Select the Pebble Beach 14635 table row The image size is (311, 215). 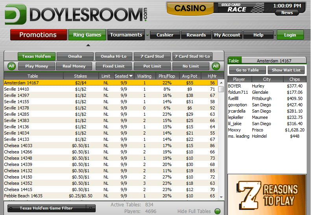pos(111,196)
